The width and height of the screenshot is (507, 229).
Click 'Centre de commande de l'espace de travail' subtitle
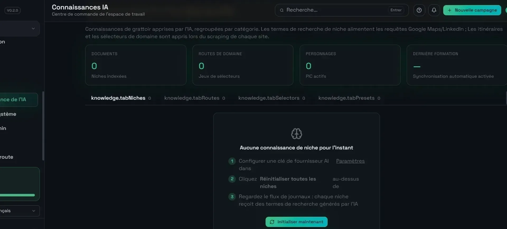coord(98,14)
